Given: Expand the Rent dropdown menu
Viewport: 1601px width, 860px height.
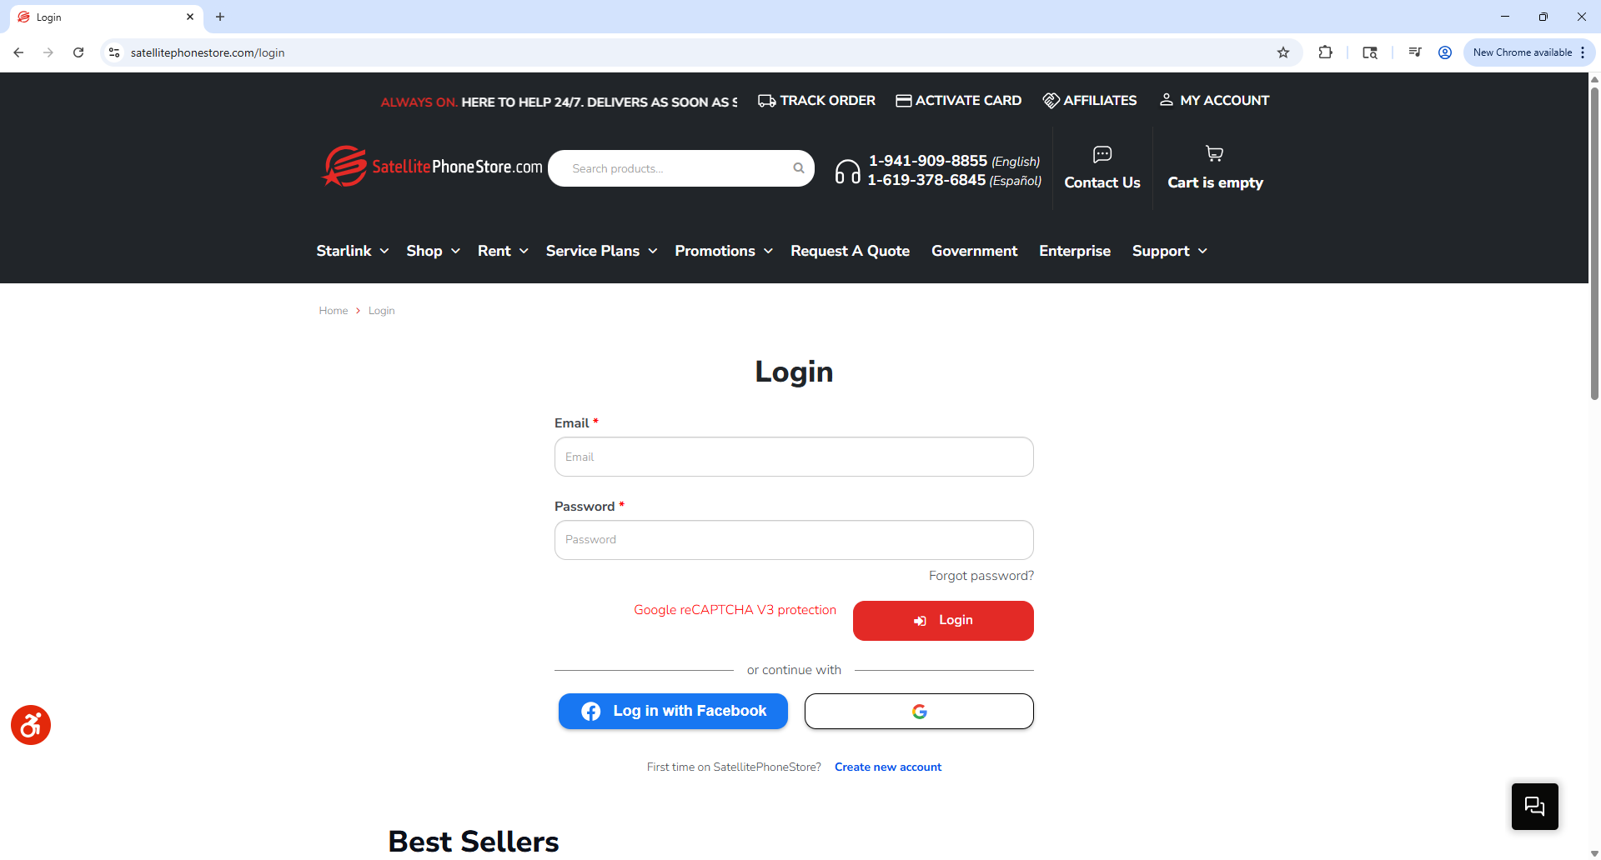Looking at the screenshot, I should click(503, 251).
